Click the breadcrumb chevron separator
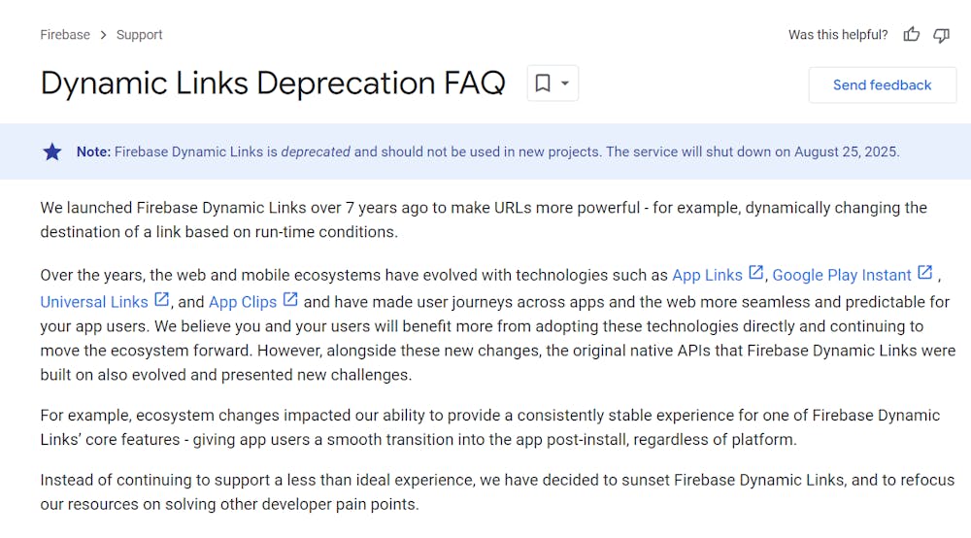Screen dimensions: 971x538 pyautogui.click(x=103, y=35)
